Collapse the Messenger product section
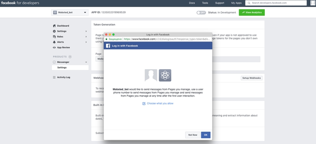The height and width of the screenshot is (144, 316). tap(86, 62)
